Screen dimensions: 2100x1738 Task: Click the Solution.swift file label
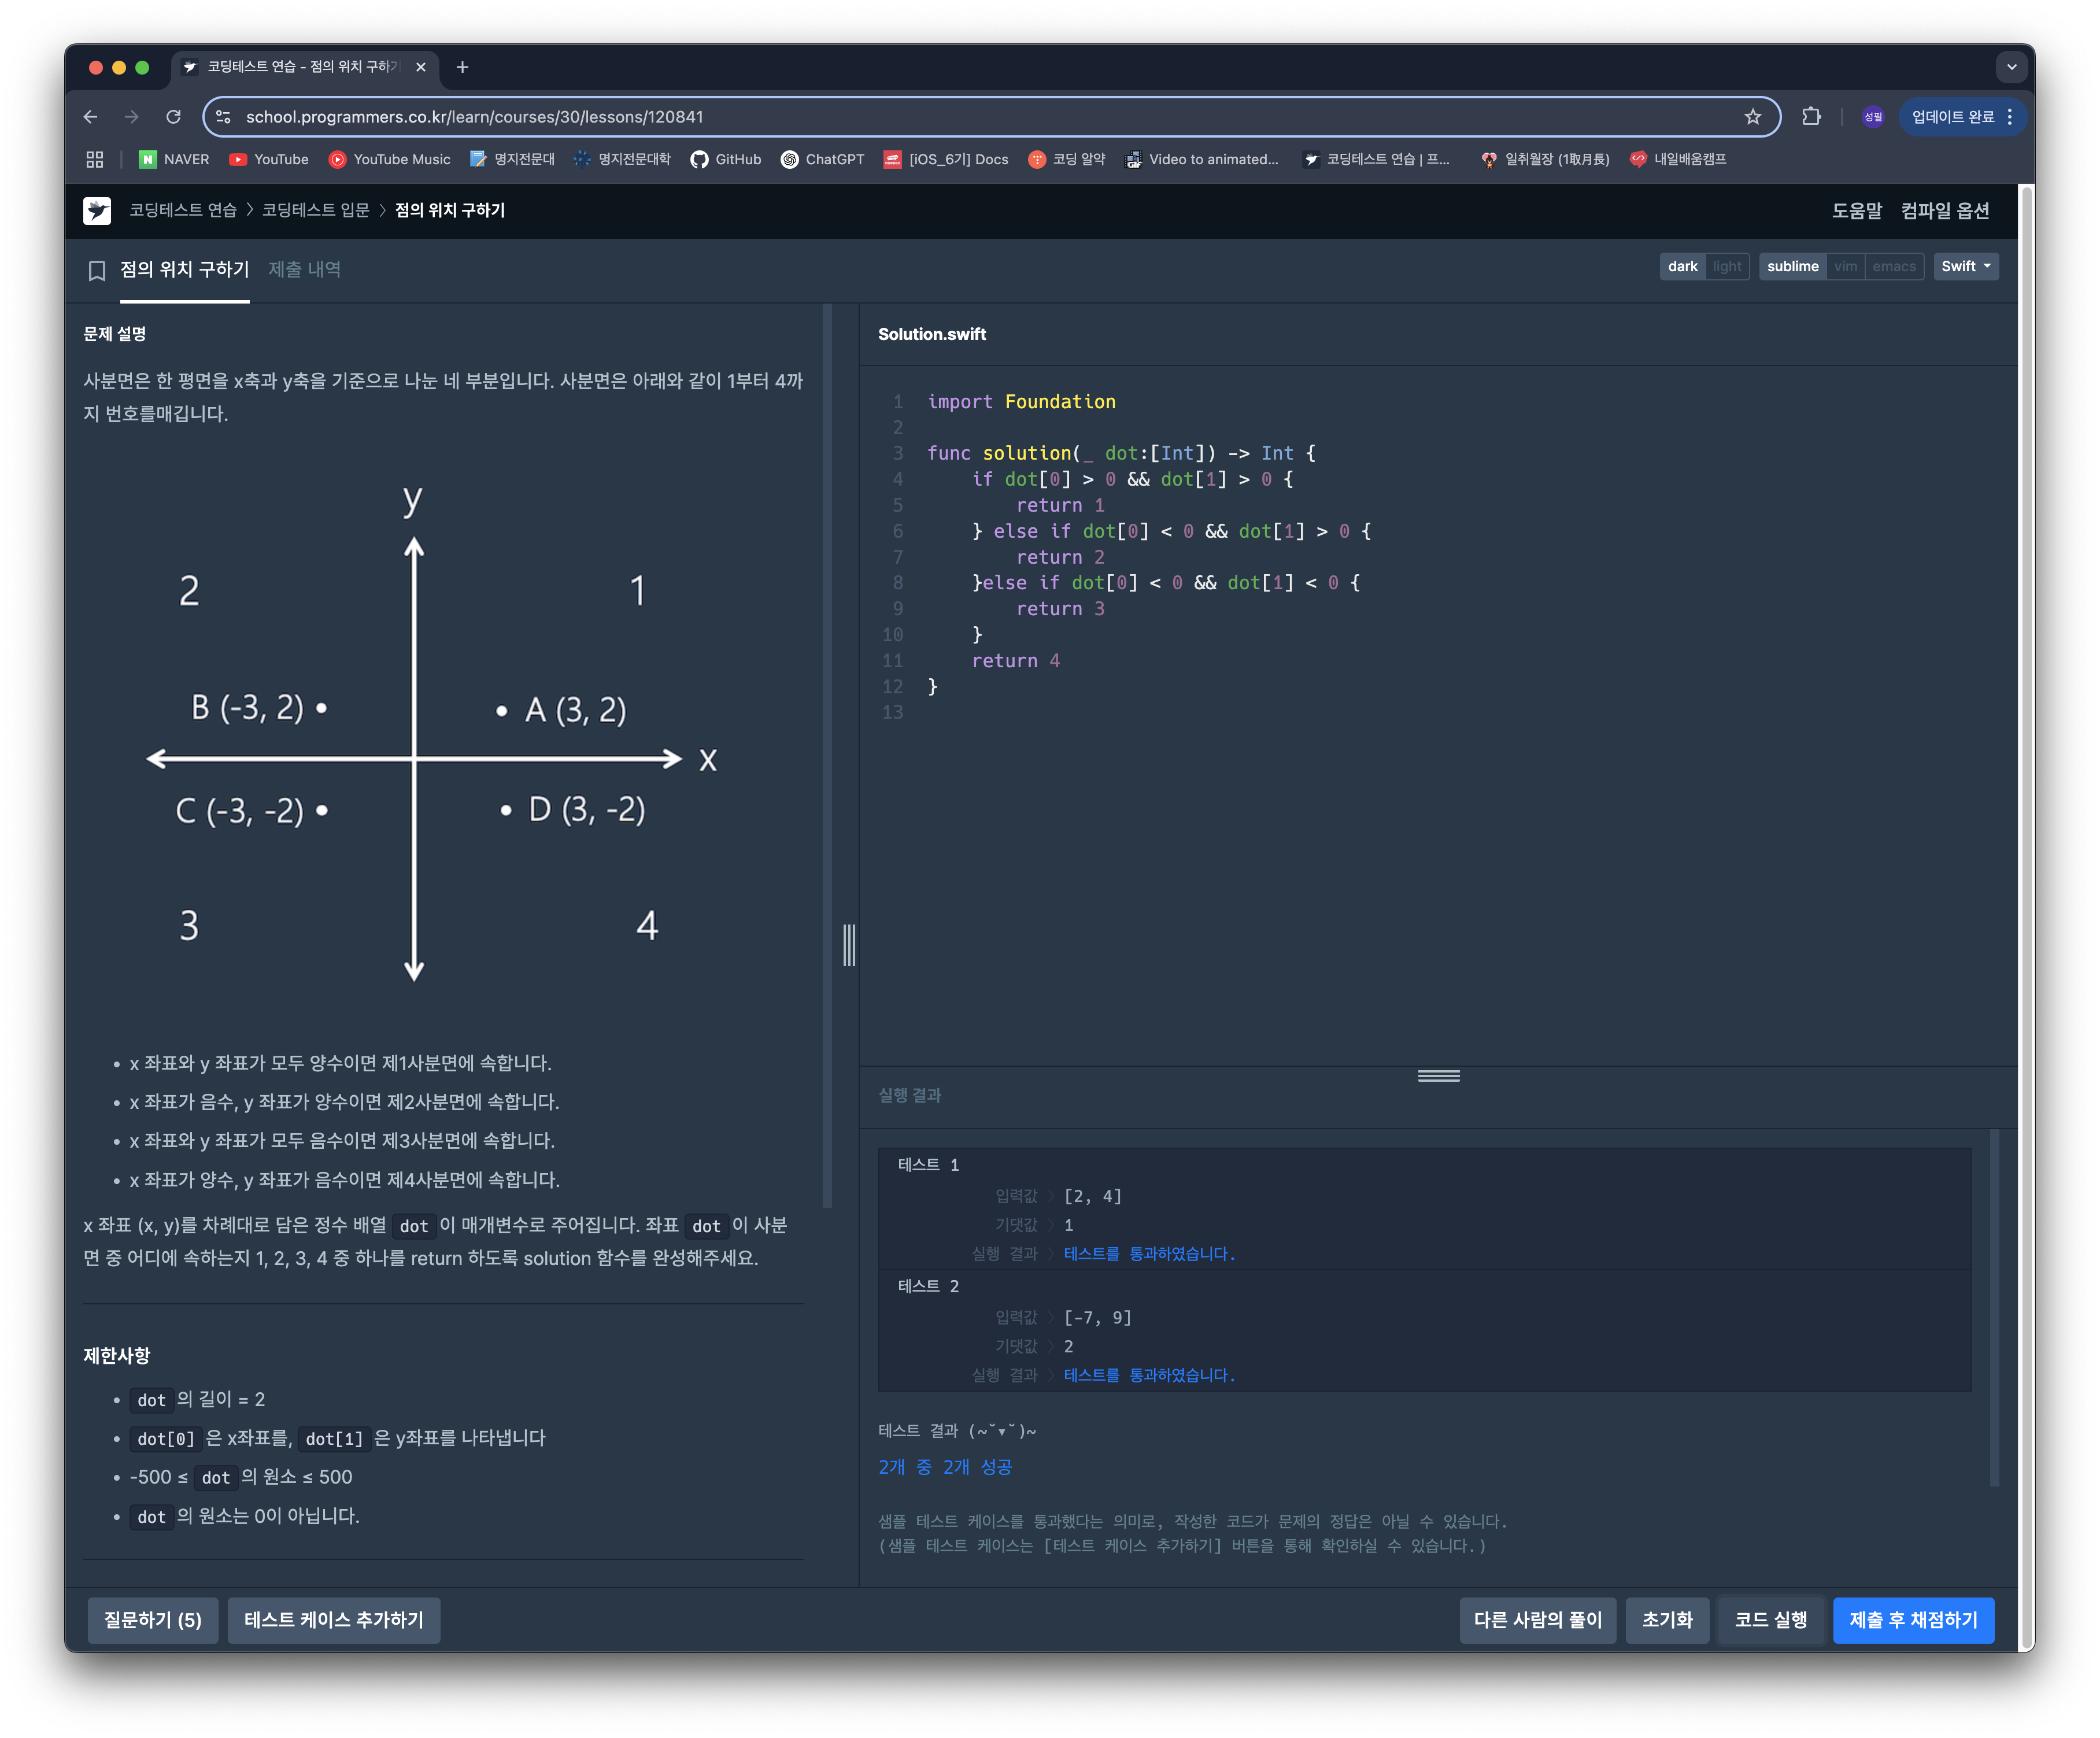click(x=931, y=334)
